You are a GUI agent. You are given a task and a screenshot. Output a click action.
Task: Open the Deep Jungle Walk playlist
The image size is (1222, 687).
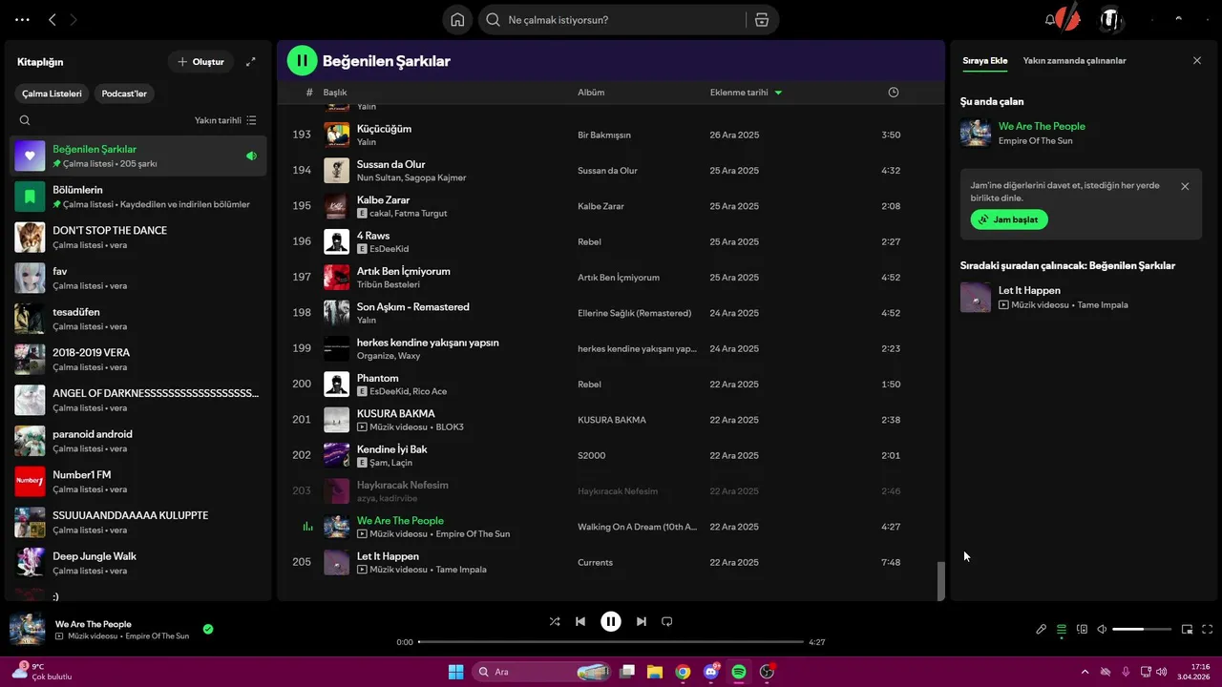pyautogui.click(x=138, y=563)
